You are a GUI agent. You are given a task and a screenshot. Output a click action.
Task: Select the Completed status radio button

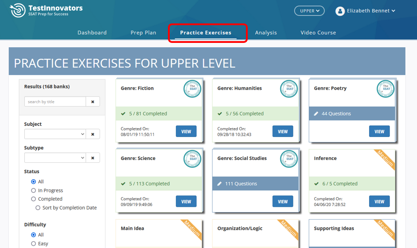pos(33,199)
